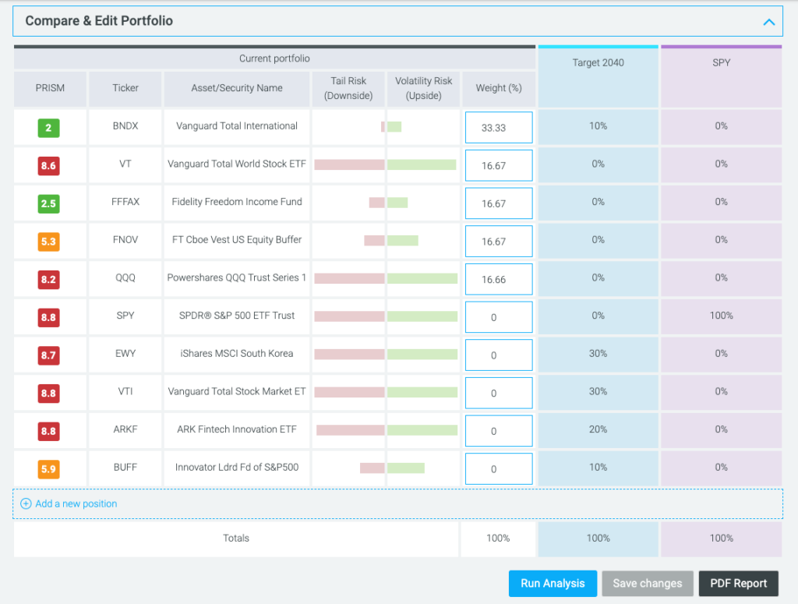Edit the QQQ weight field 16.66

coord(499,279)
